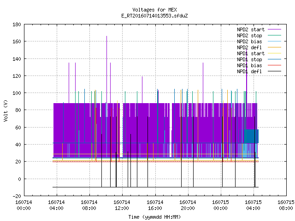Click the x-axis label 160714 16:00

[x=155, y=205]
